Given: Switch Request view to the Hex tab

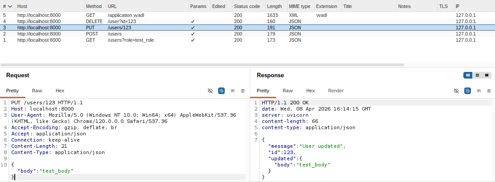Looking at the screenshot, I should click(x=60, y=91).
